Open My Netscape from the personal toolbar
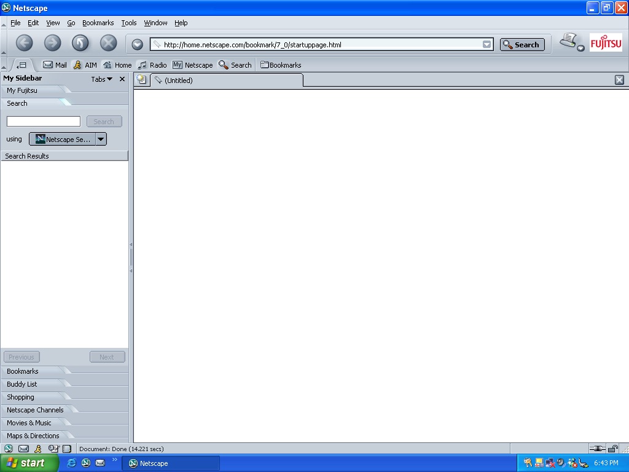629x472 pixels. pos(193,65)
